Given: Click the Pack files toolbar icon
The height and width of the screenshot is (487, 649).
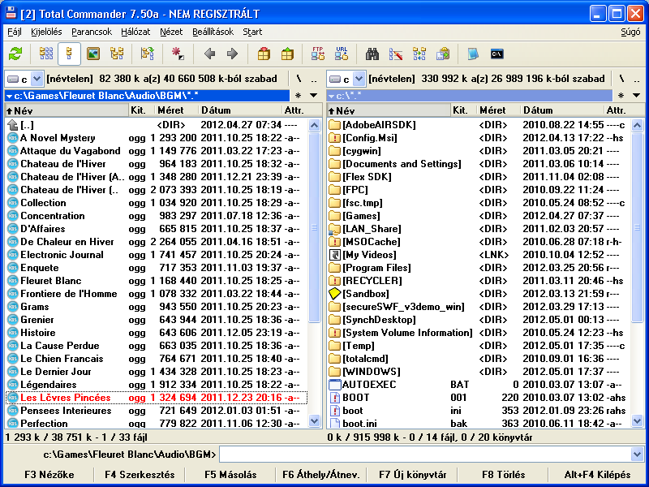Looking at the screenshot, I should pos(264,54).
